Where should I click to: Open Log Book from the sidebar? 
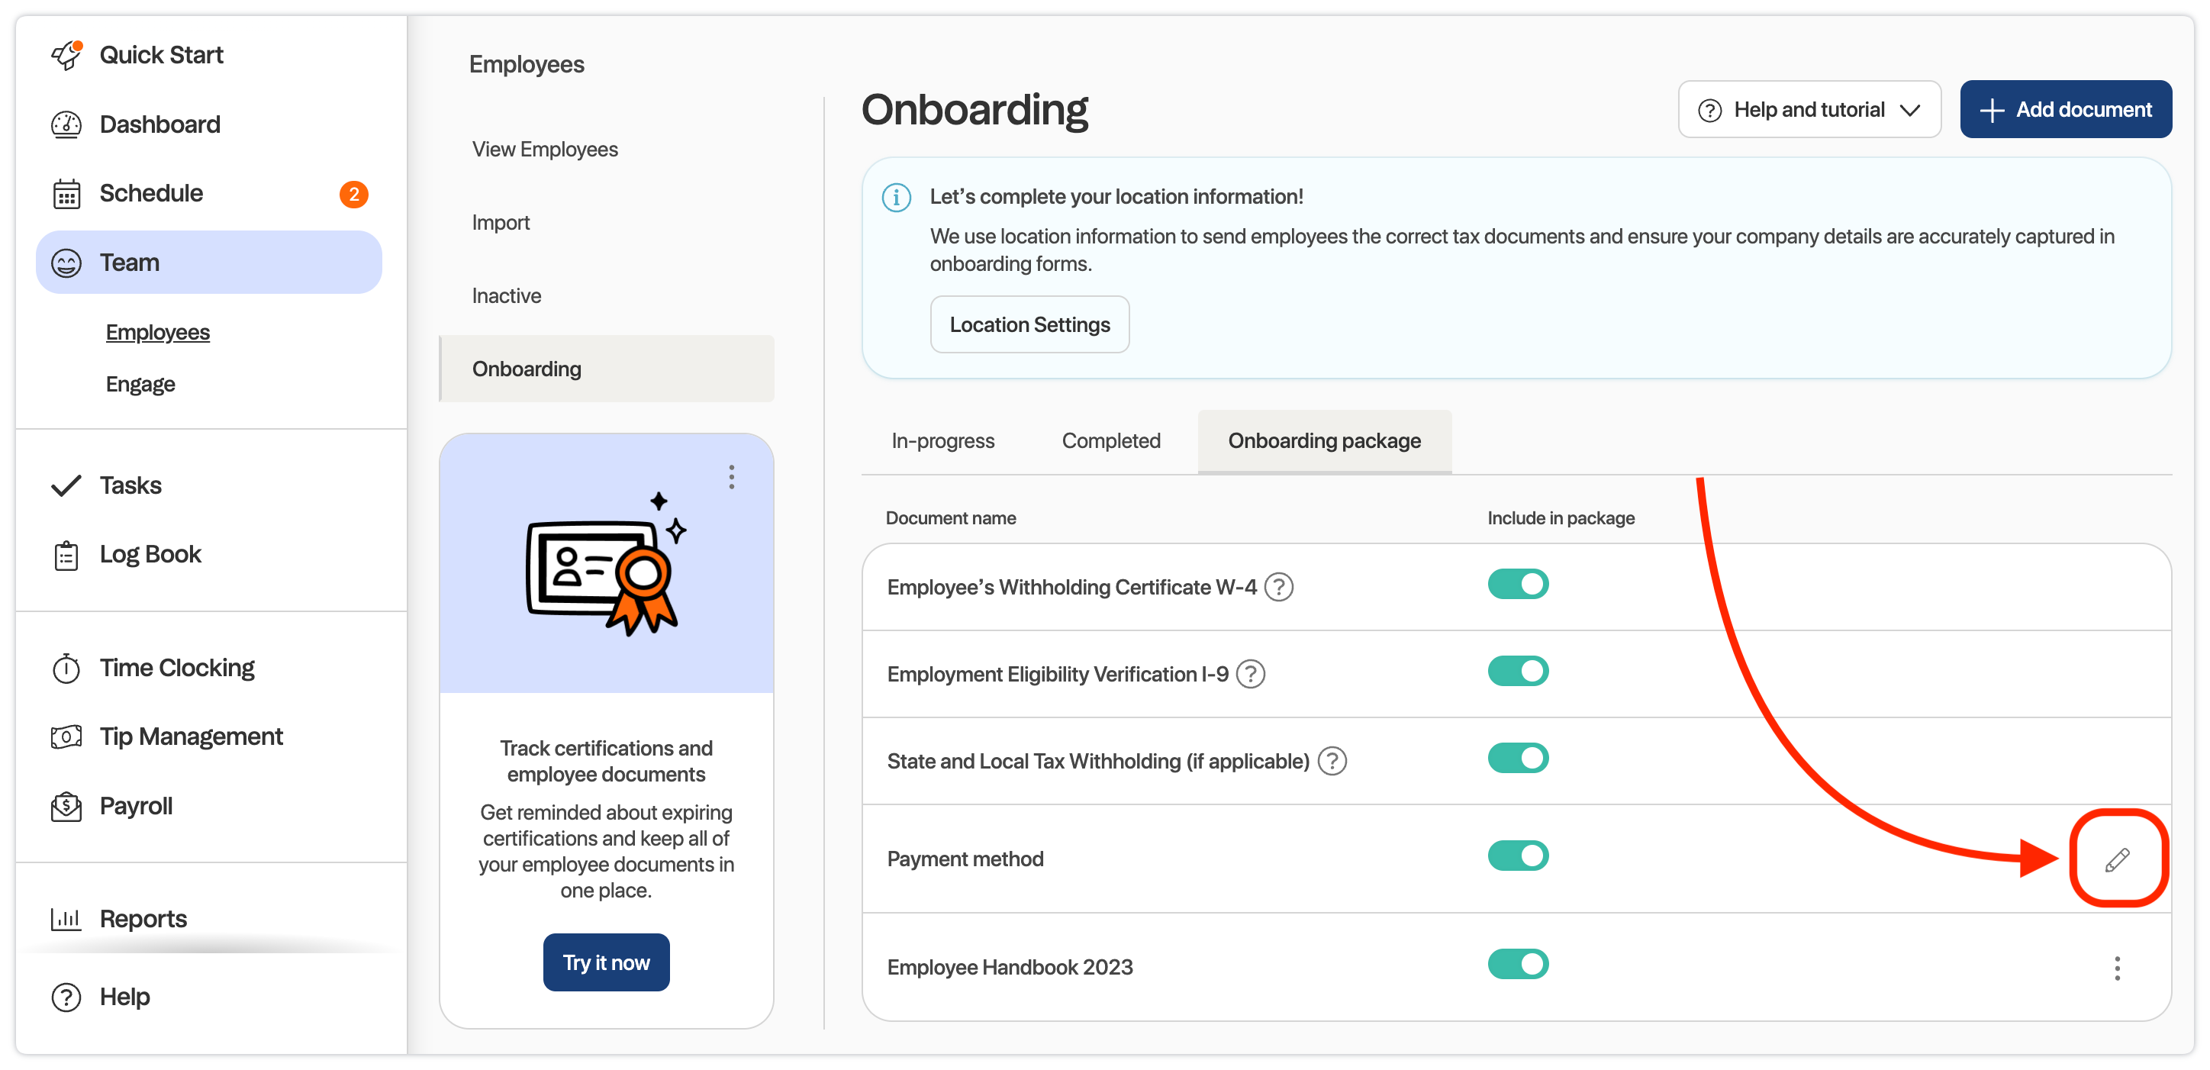(x=150, y=554)
